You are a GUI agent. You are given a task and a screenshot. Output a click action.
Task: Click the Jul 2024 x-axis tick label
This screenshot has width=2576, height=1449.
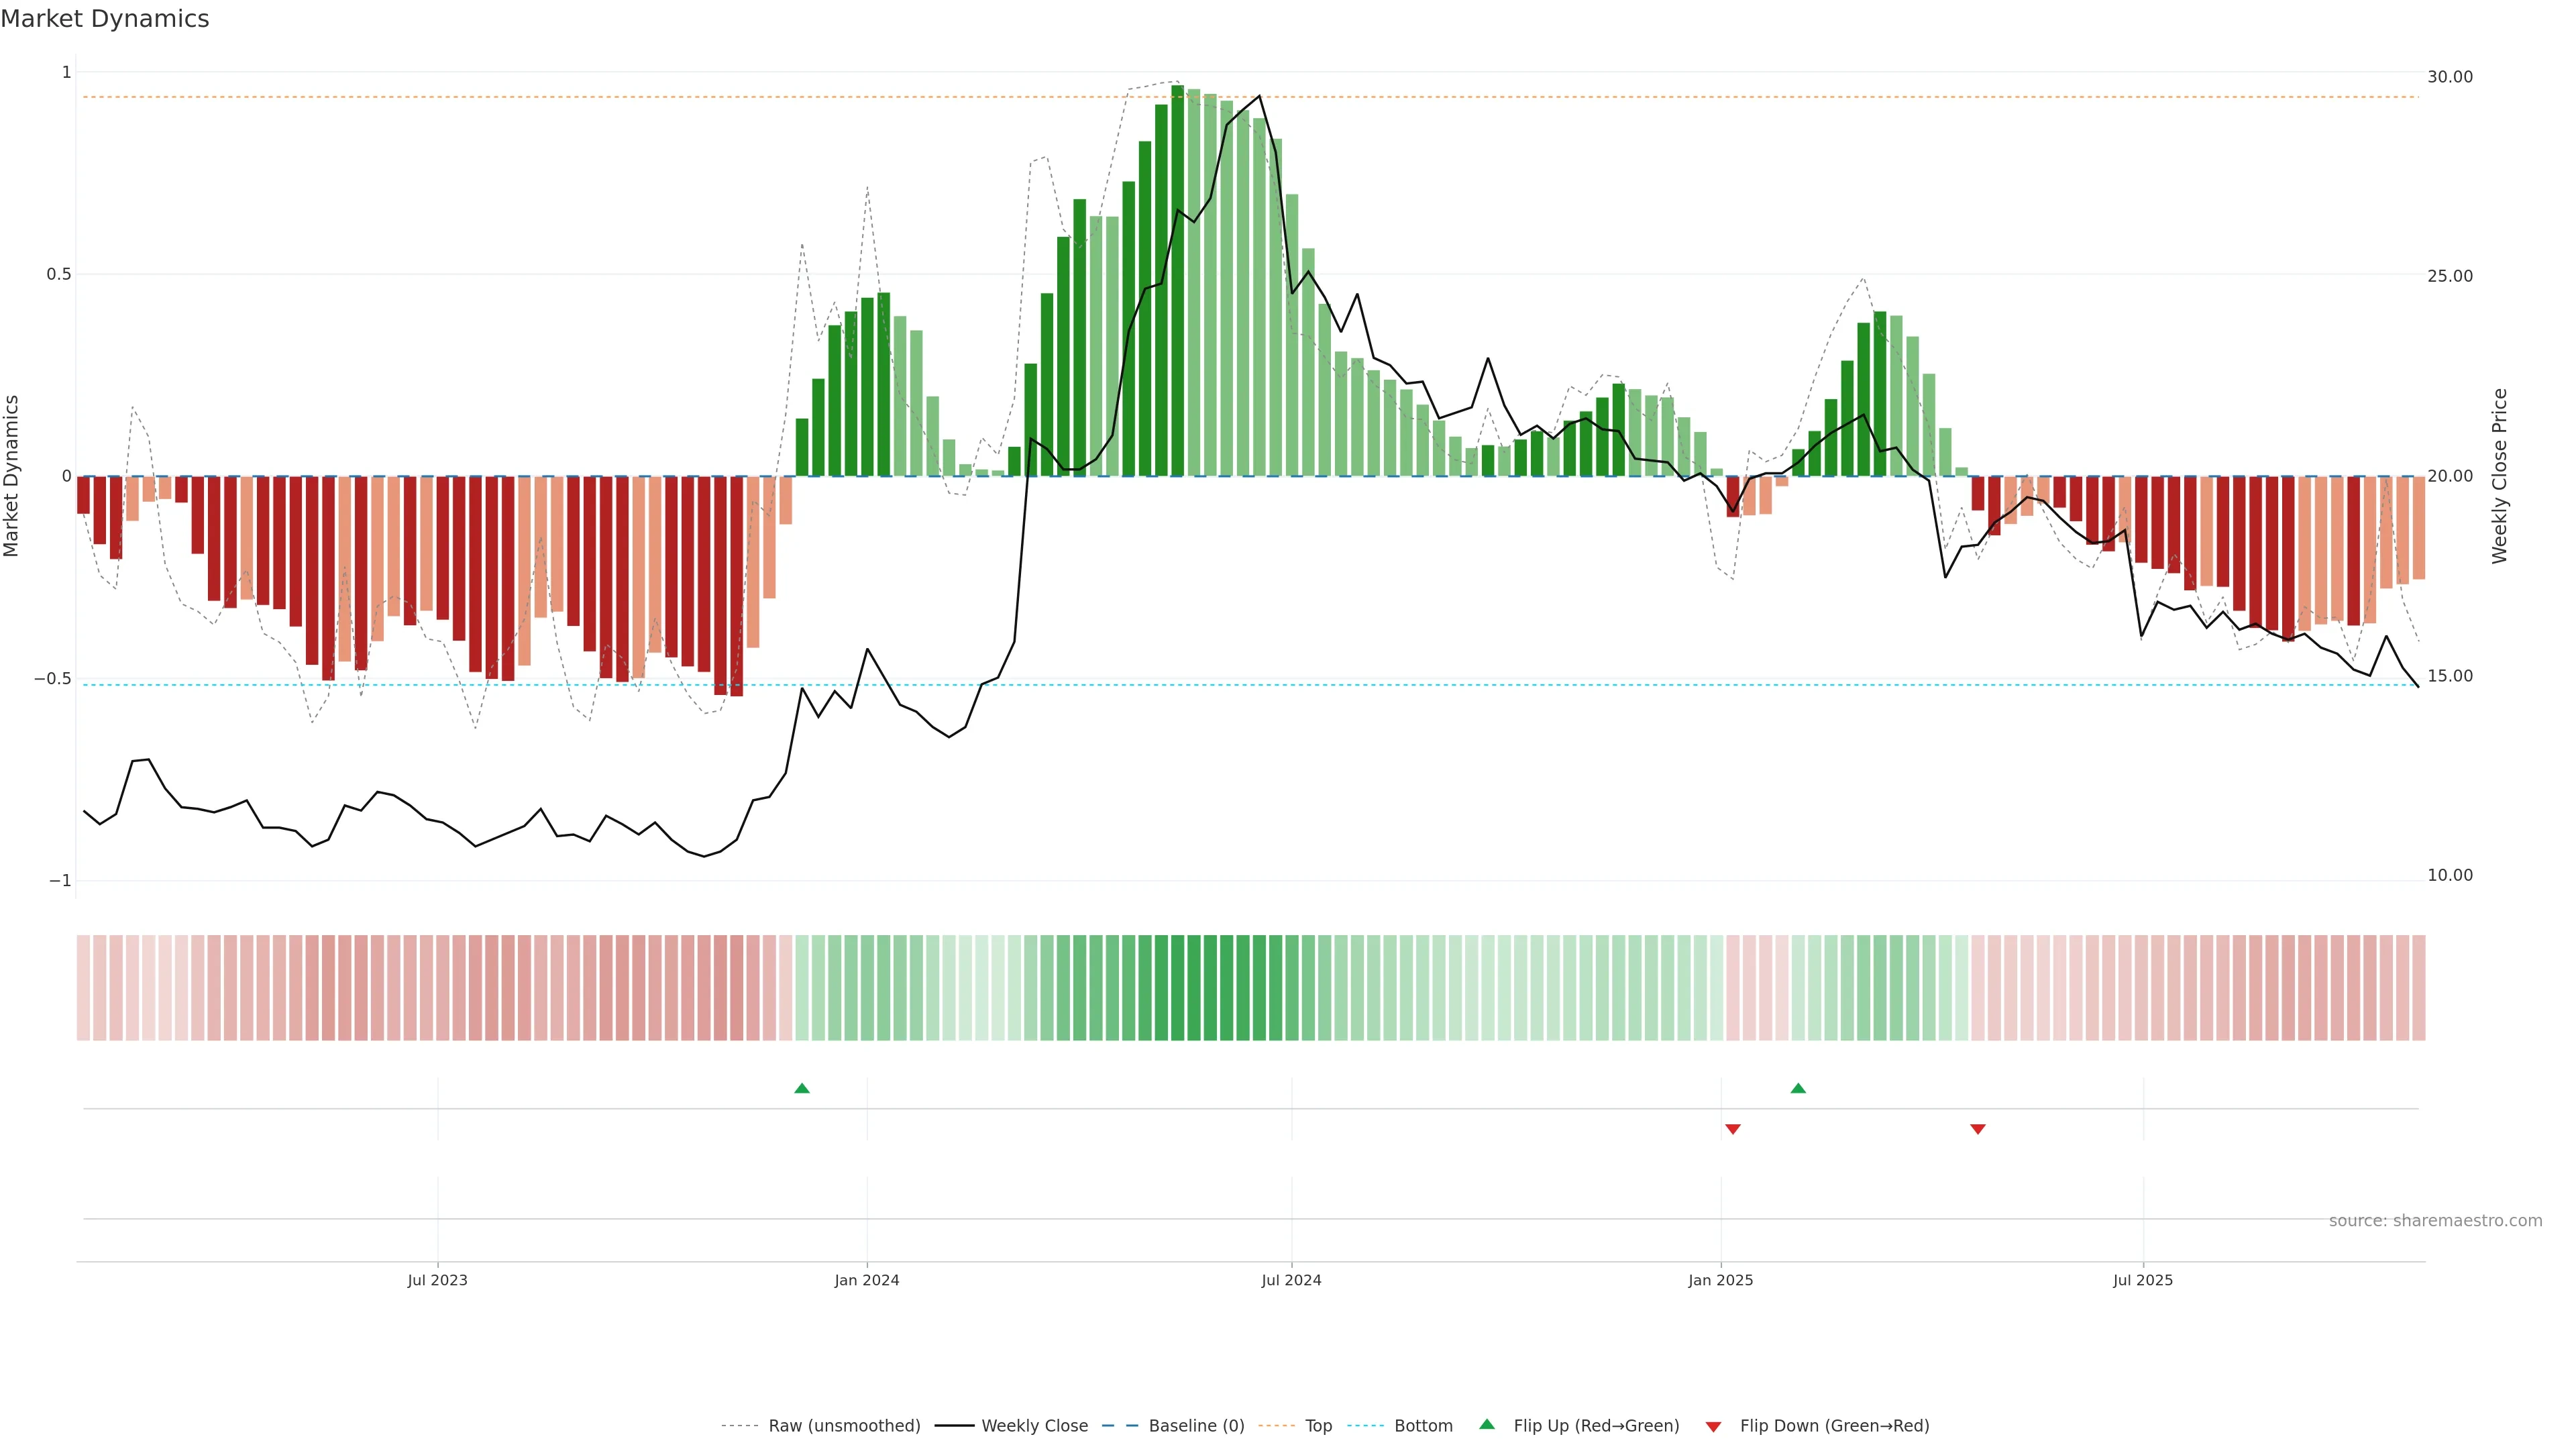click(x=1291, y=1281)
